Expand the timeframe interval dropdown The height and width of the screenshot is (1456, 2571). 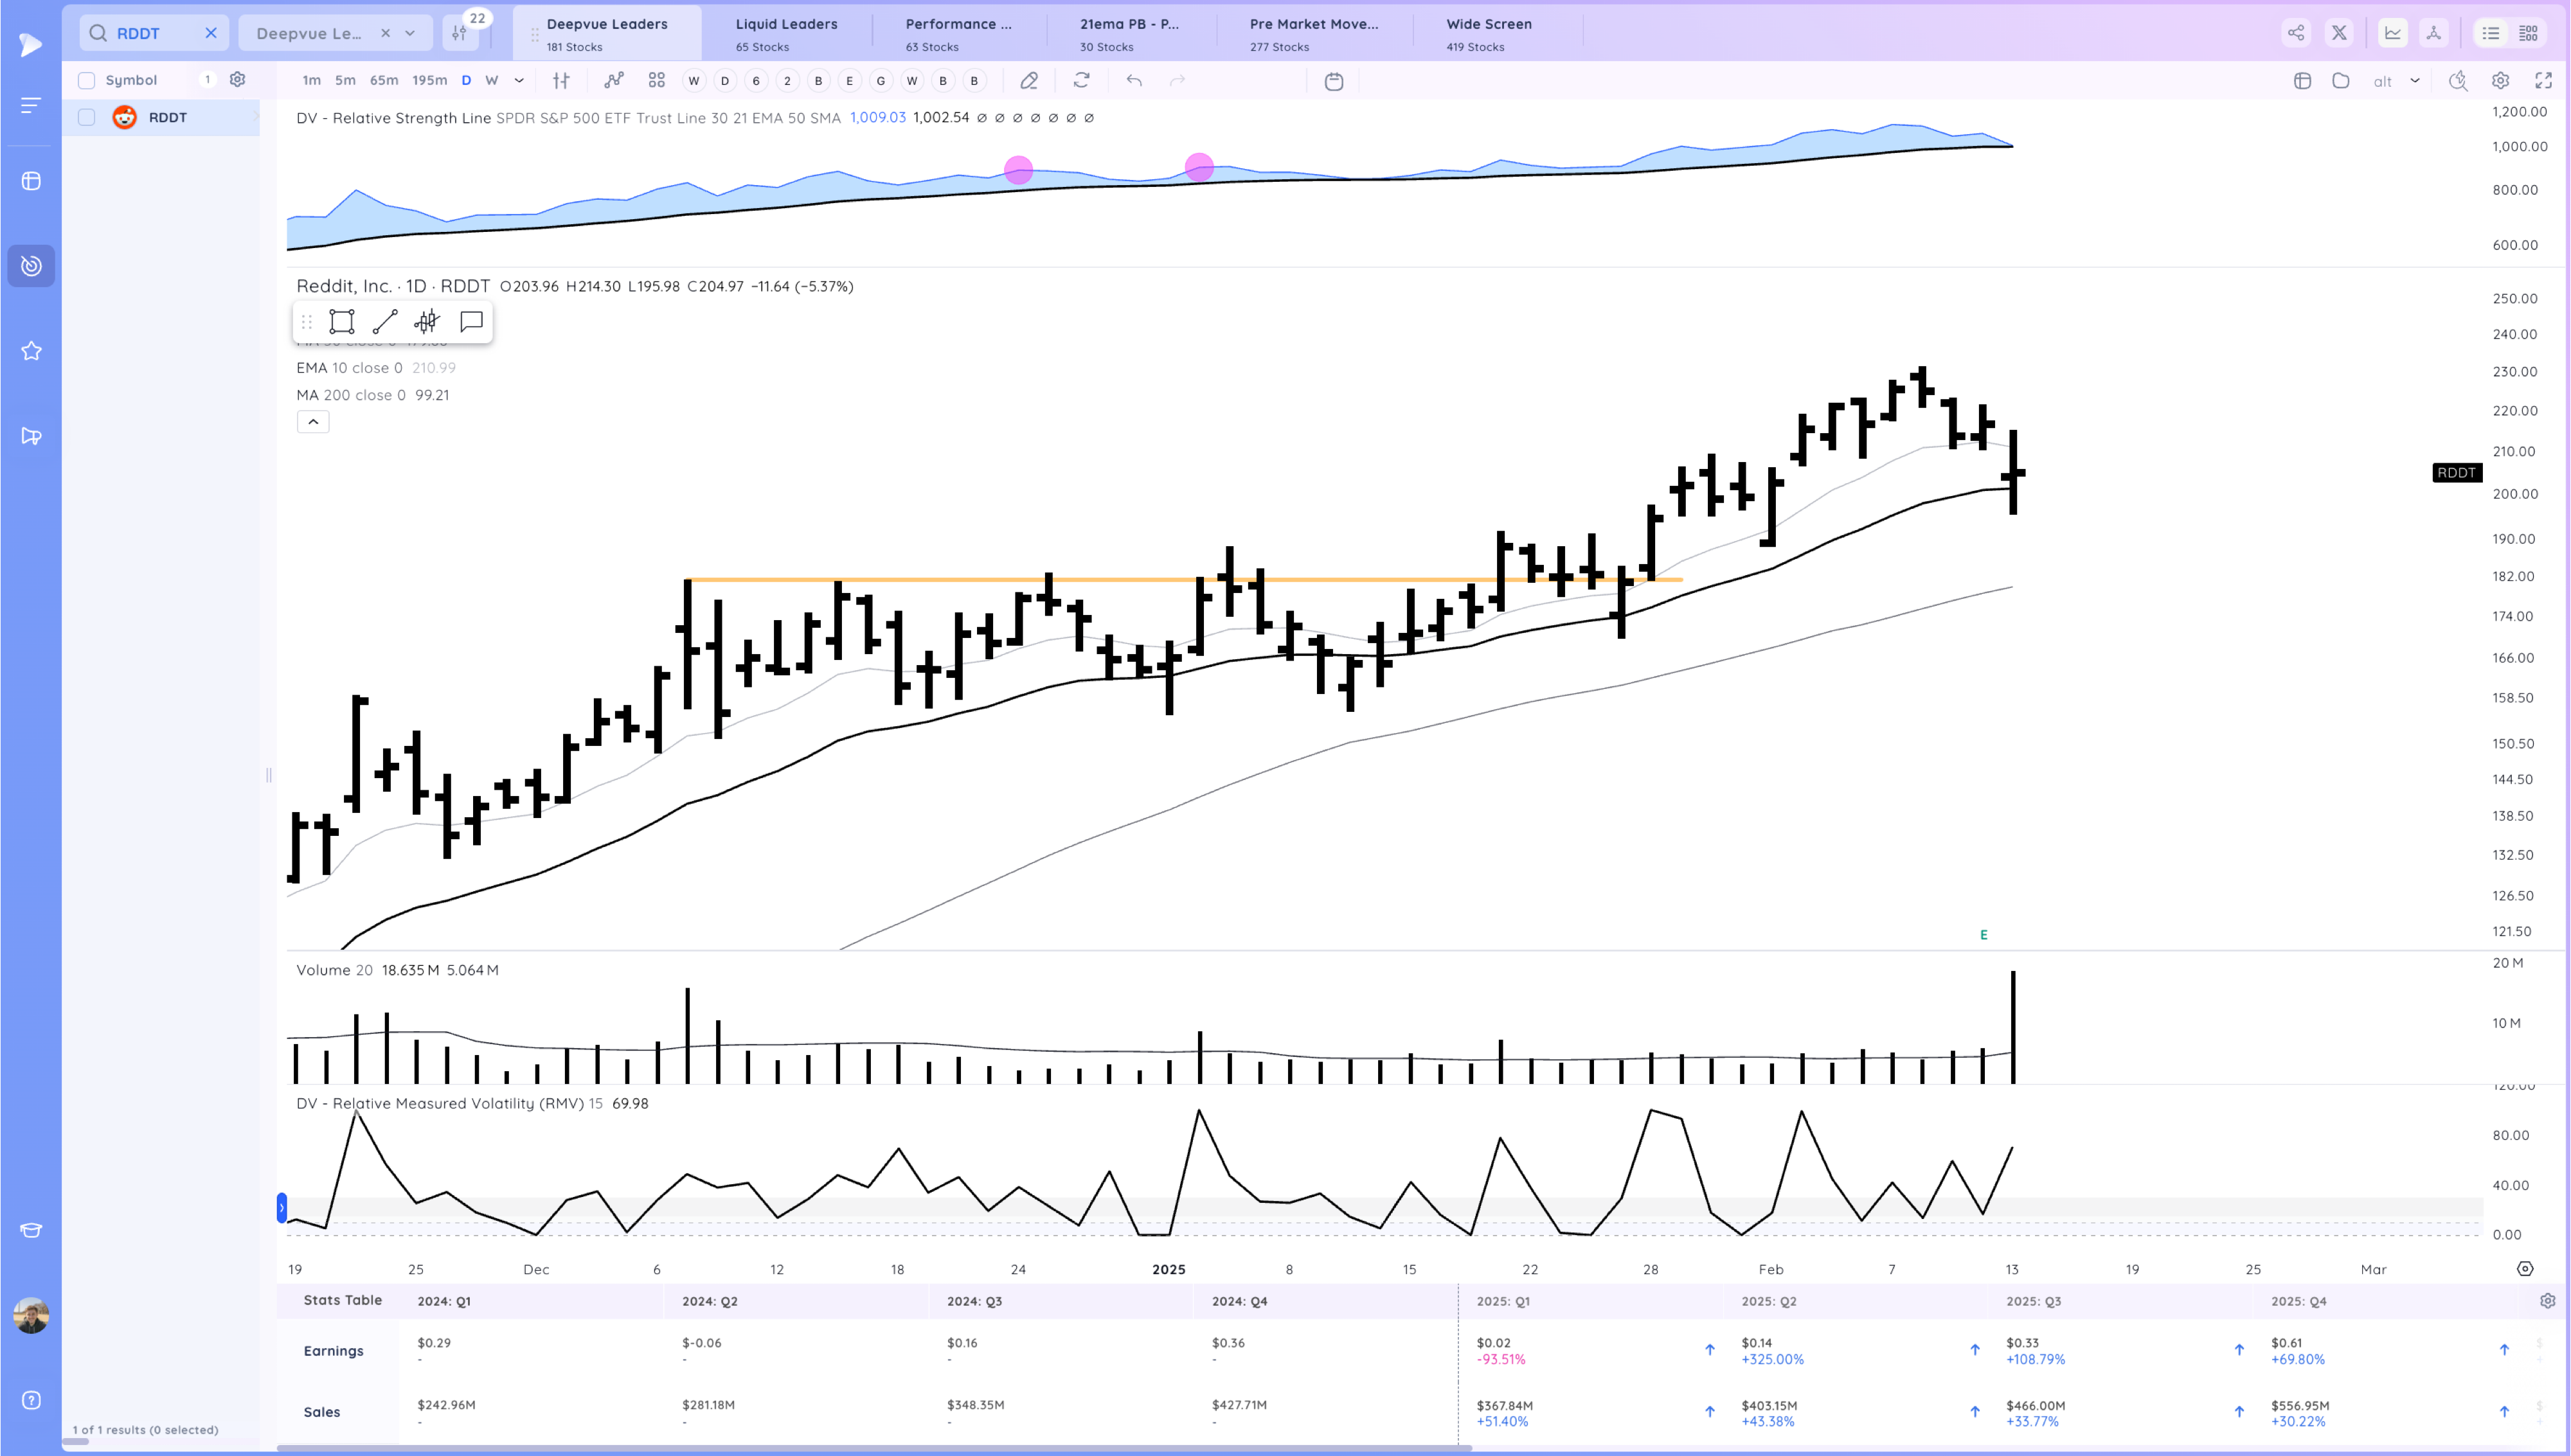[519, 81]
